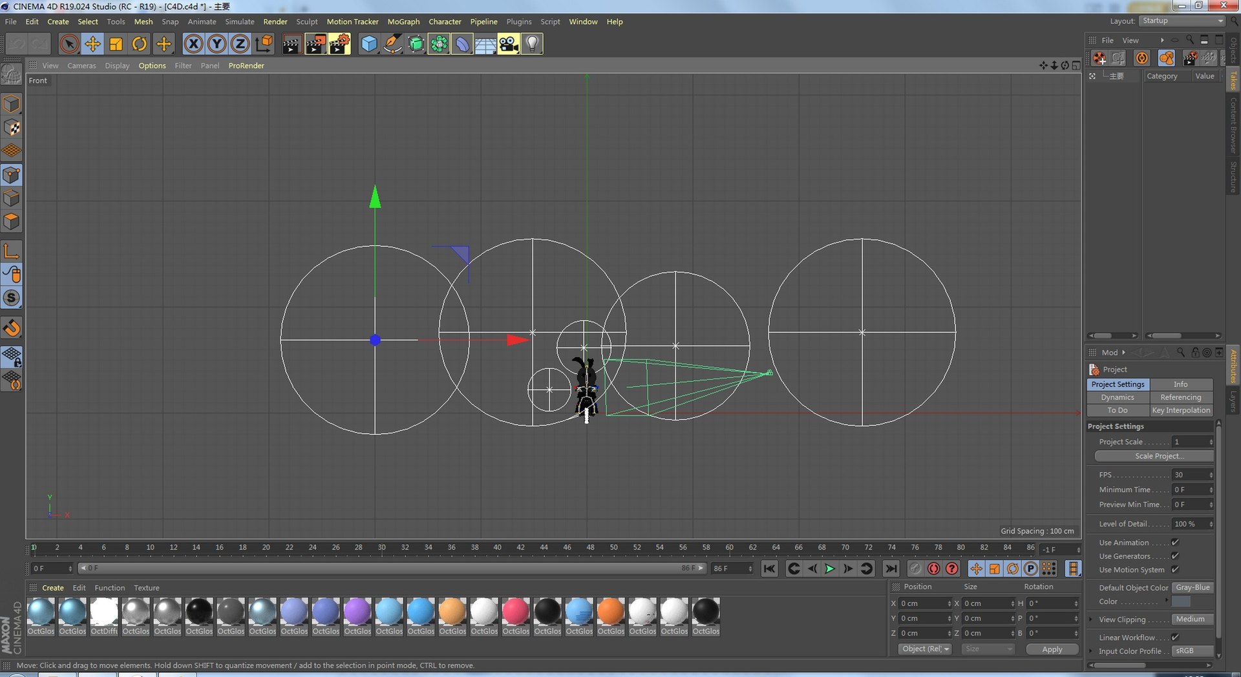Select the Scale tool in top toolbar
Screen dimensions: 1241x677
click(x=116, y=44)
